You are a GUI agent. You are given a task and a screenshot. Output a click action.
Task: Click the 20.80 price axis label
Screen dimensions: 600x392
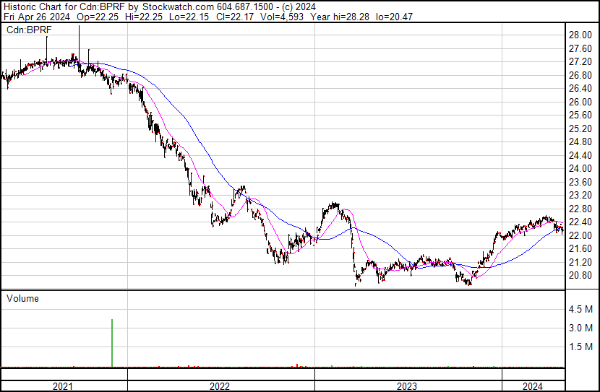pos(580,276)
